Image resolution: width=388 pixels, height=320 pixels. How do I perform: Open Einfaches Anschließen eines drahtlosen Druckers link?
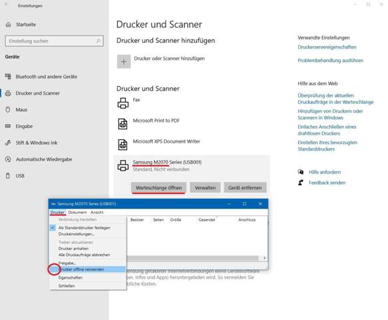click(x=327, y=130)
